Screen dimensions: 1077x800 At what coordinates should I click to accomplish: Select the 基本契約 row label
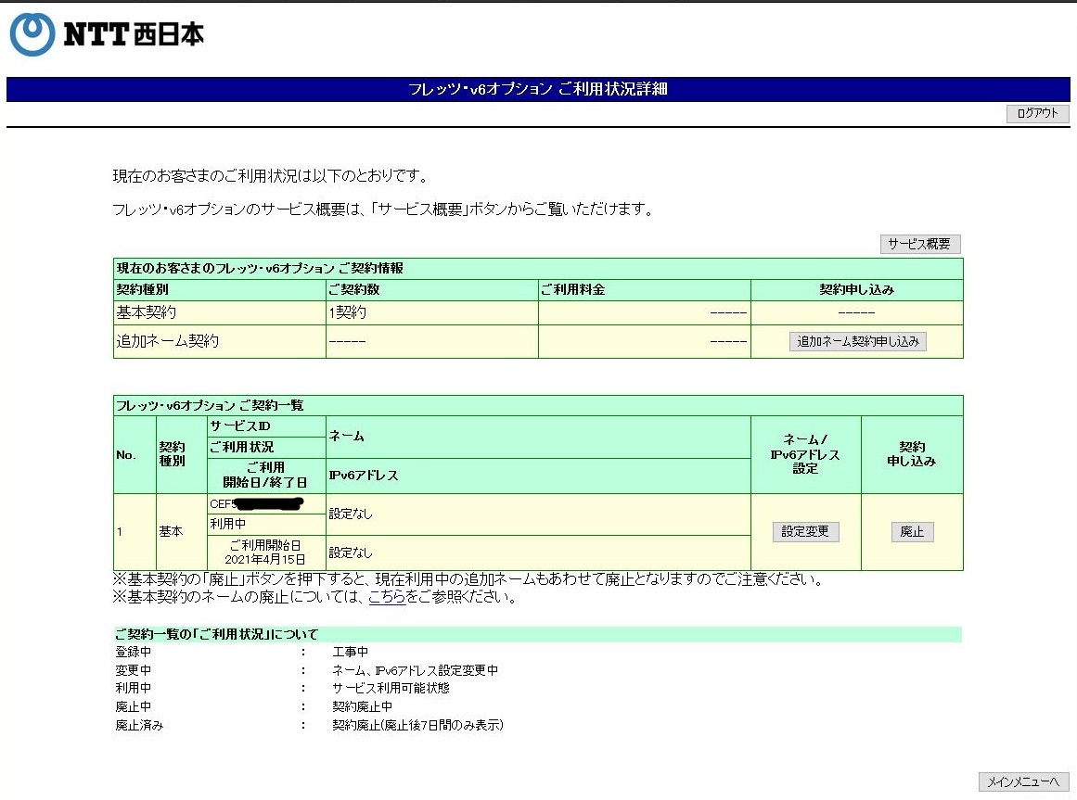(147, 312)
